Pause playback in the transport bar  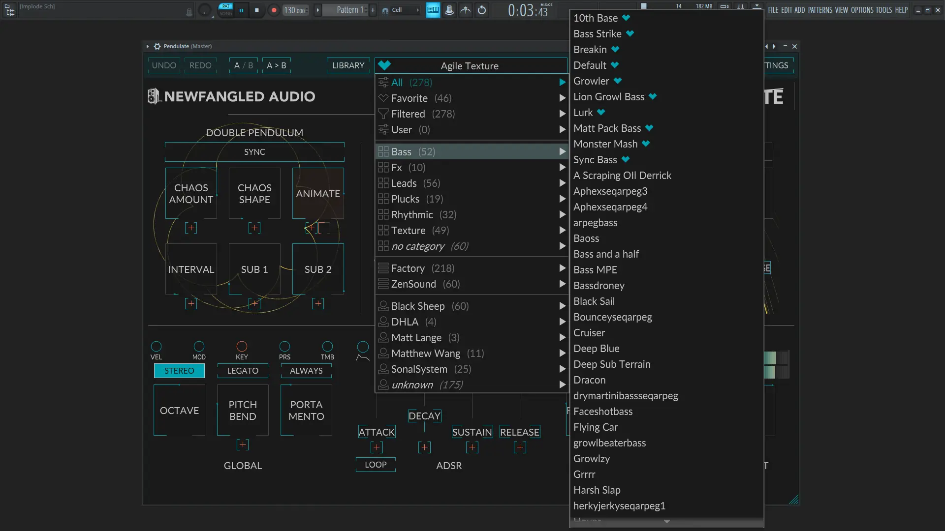click(241, 10)
